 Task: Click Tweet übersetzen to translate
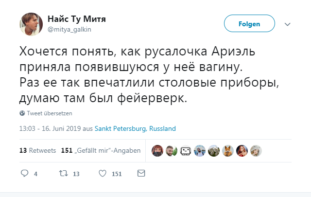coord(50,113)
